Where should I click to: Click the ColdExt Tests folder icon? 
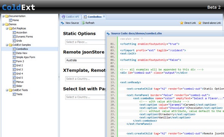coord(10,90)
